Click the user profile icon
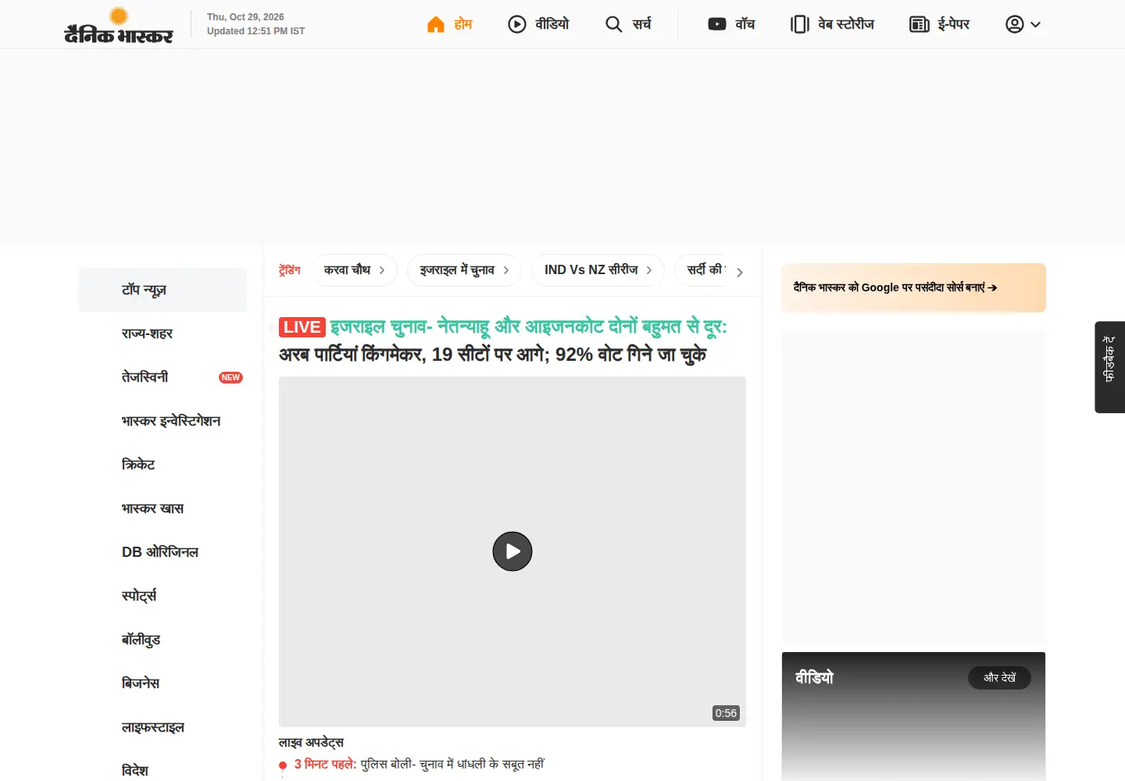Viewport: 1125px width, 781px height. coord(1015,24)
